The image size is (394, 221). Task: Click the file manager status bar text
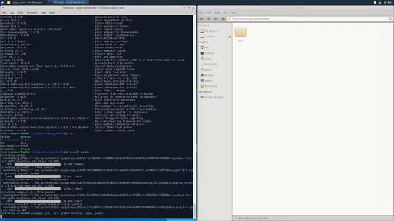pyautogui.click(x=251, y=219)
